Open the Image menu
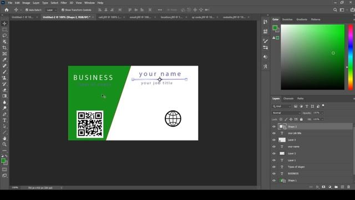The width and height of the screenshot is (355, 200). [26, 3]
